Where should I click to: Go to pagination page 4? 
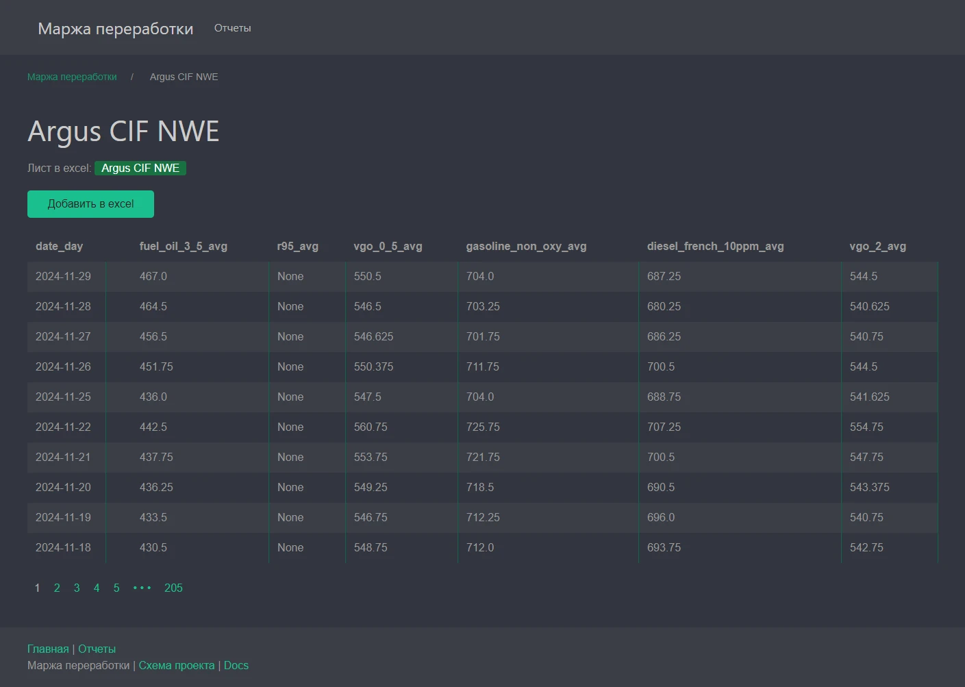(x=97, y=588)
